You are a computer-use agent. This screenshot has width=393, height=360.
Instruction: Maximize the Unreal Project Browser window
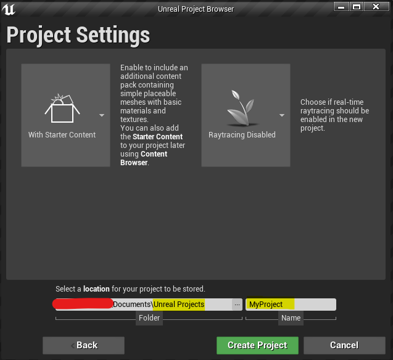click(357, 6)
